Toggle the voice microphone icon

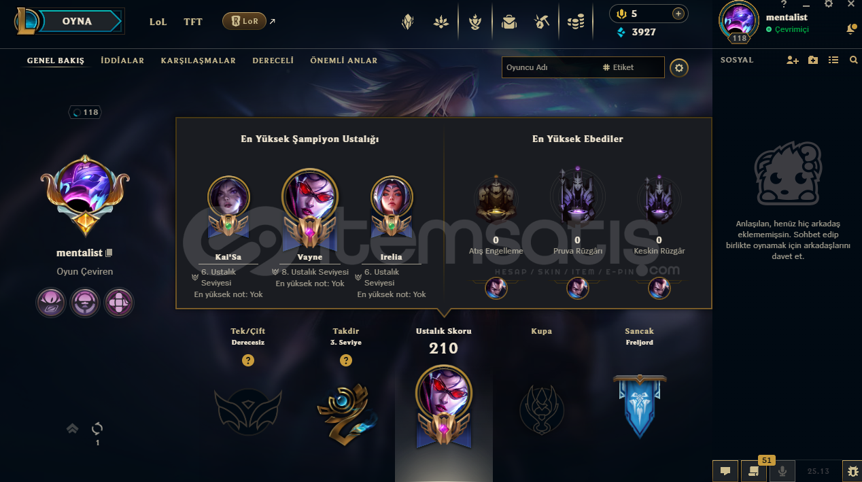782,470
